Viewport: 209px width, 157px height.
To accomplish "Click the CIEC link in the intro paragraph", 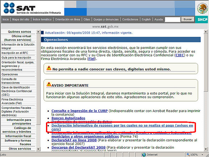I will (180, 55).
